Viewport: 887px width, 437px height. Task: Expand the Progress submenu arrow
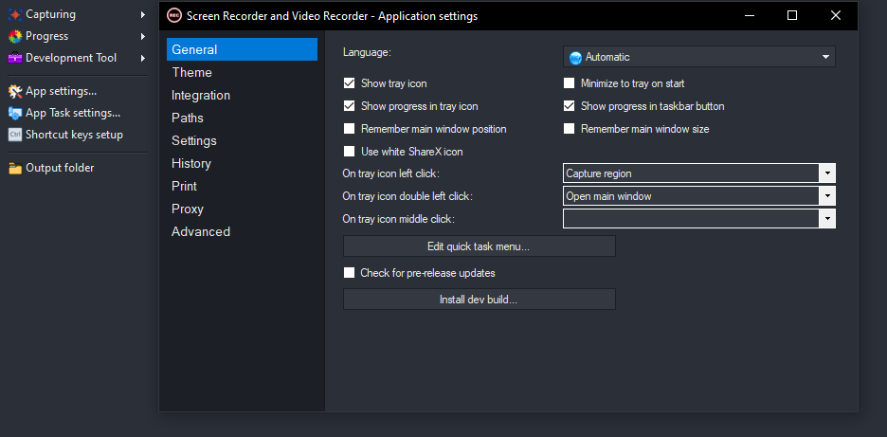(x=143, y=36)
